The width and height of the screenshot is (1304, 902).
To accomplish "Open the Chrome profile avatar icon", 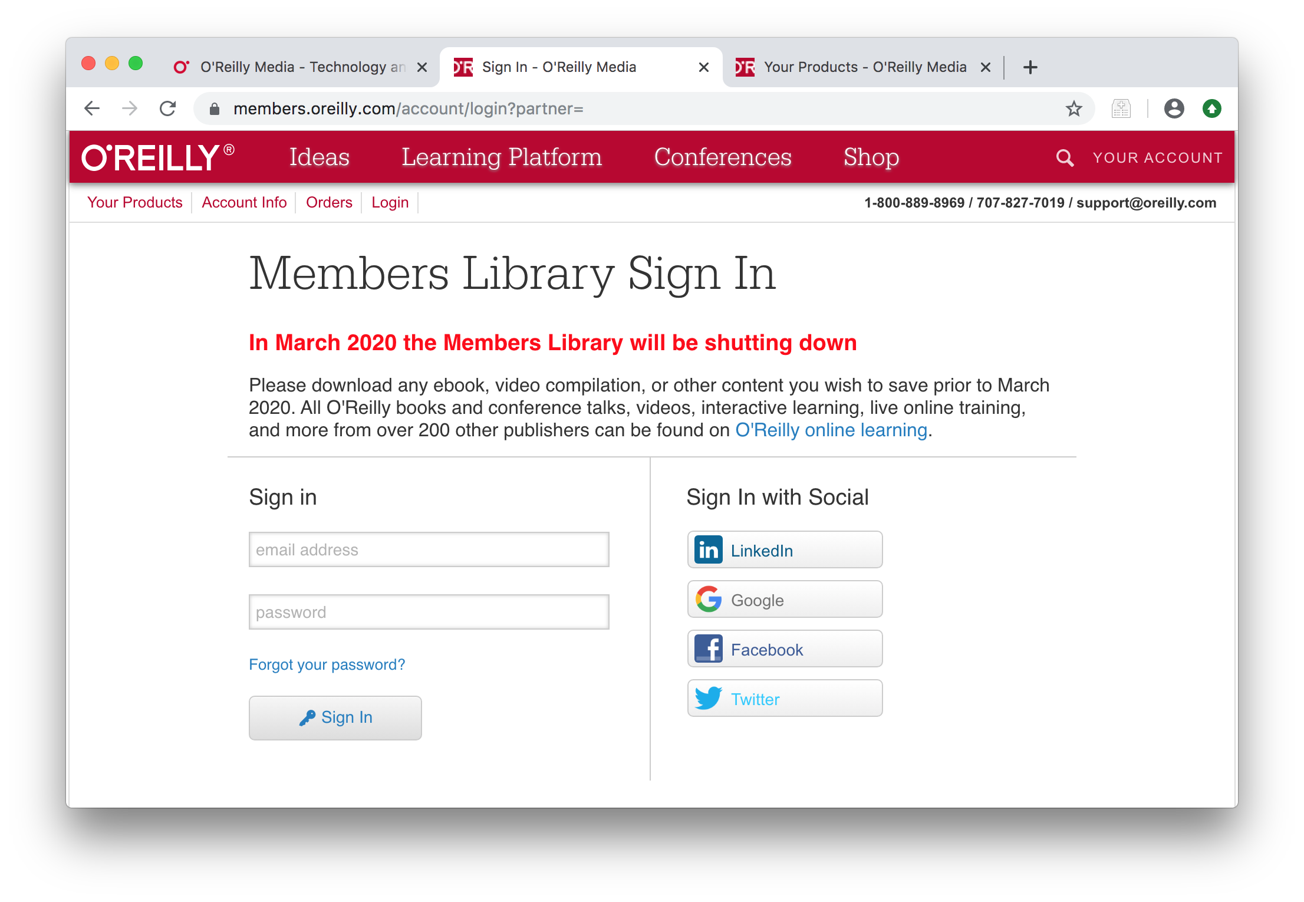I will tap(1174, 108).
